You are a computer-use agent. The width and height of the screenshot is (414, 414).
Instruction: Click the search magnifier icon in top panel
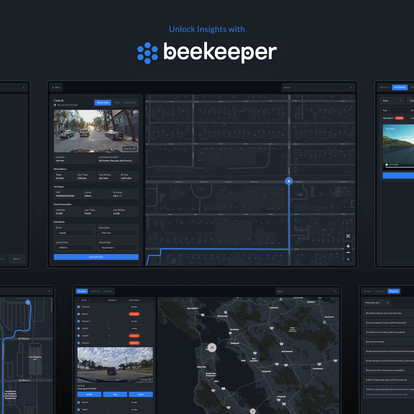tap(350, 87)
